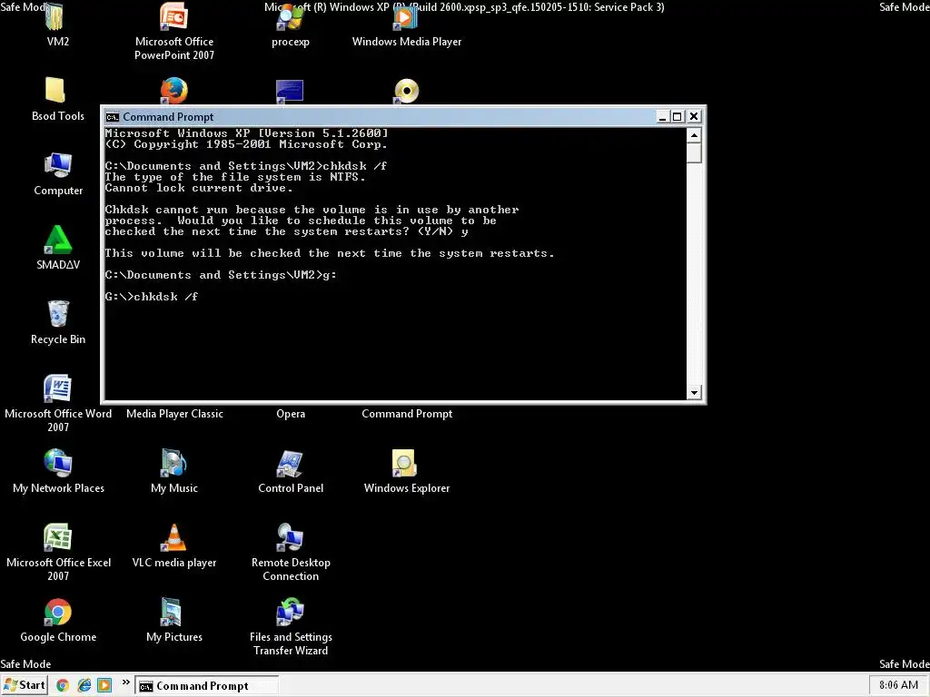
Task: Open My Music desktop icon
Action: (x=173, y=463)
